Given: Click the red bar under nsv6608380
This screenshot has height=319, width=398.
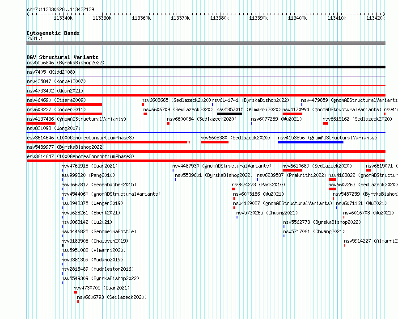Looking at the screenshot, I should [215, 142].
